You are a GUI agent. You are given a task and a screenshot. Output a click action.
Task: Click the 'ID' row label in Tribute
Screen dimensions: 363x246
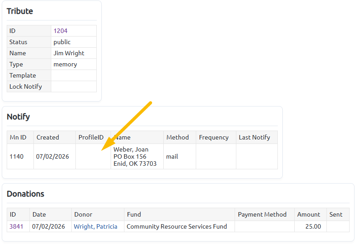[12, 31]
